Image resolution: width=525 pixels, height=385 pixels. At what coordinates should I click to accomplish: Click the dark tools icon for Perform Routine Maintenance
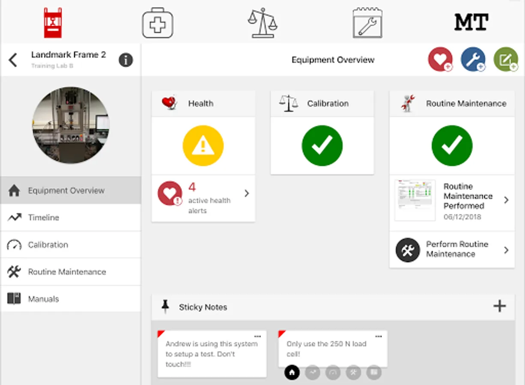408,250
